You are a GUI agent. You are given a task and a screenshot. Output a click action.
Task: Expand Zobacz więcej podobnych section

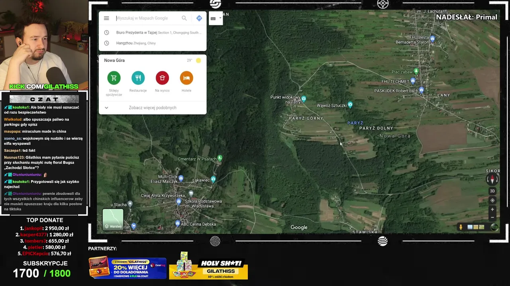(153, 108)
